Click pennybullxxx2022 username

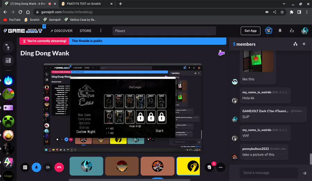click(x=255, y=149)
